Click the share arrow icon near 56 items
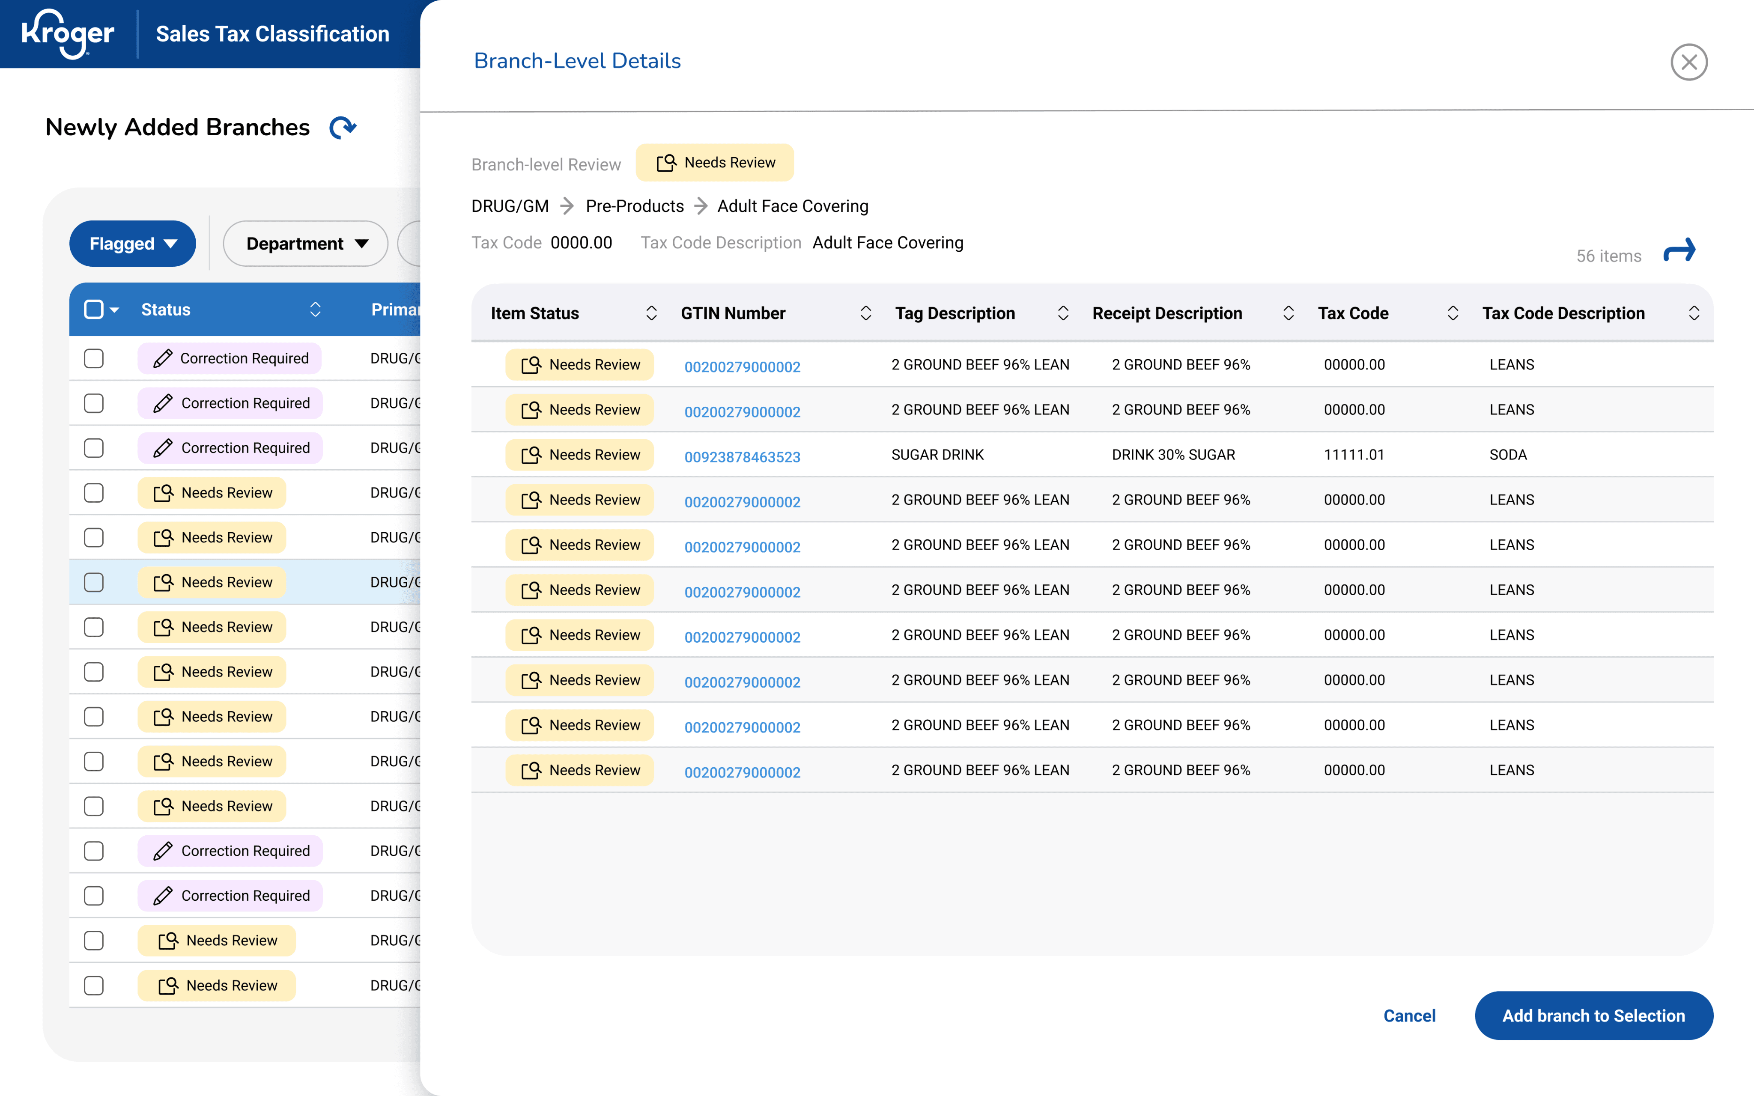The height and width of the screenshot is (1096, 1754). point(1679,252)
